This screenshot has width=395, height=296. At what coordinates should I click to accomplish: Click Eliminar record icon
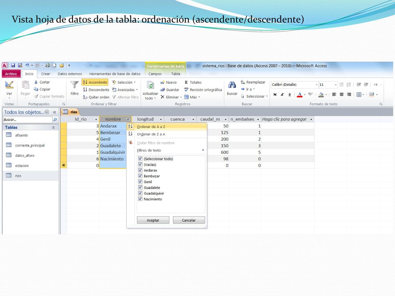162,97
